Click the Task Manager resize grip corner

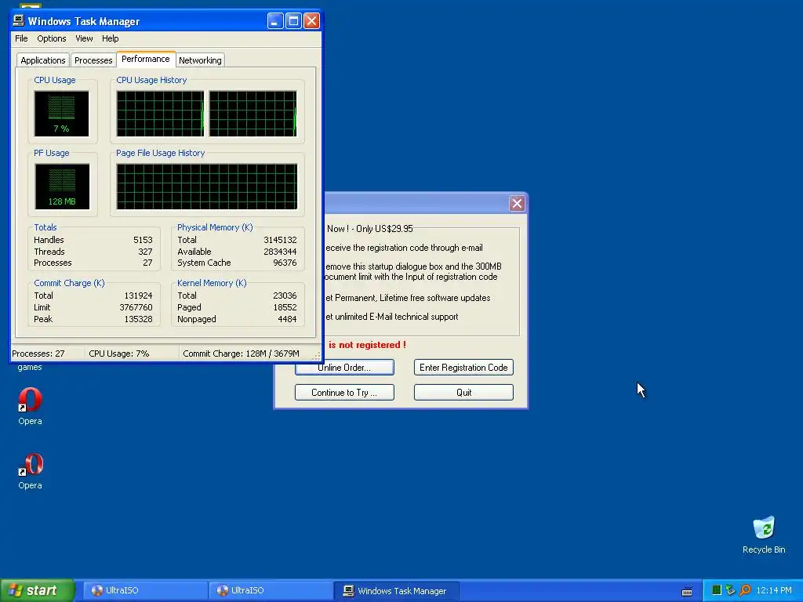pyautogui.click(x=317, y=357)
